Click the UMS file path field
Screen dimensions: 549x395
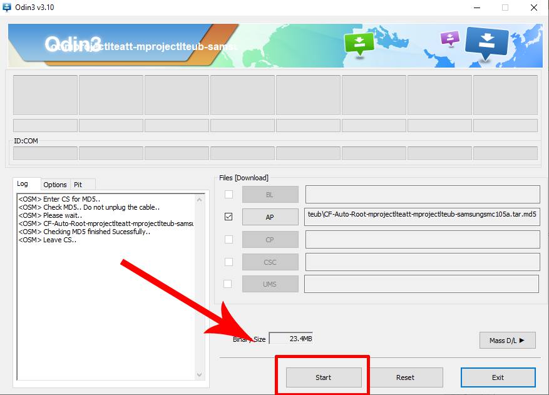tap(421, 284)
